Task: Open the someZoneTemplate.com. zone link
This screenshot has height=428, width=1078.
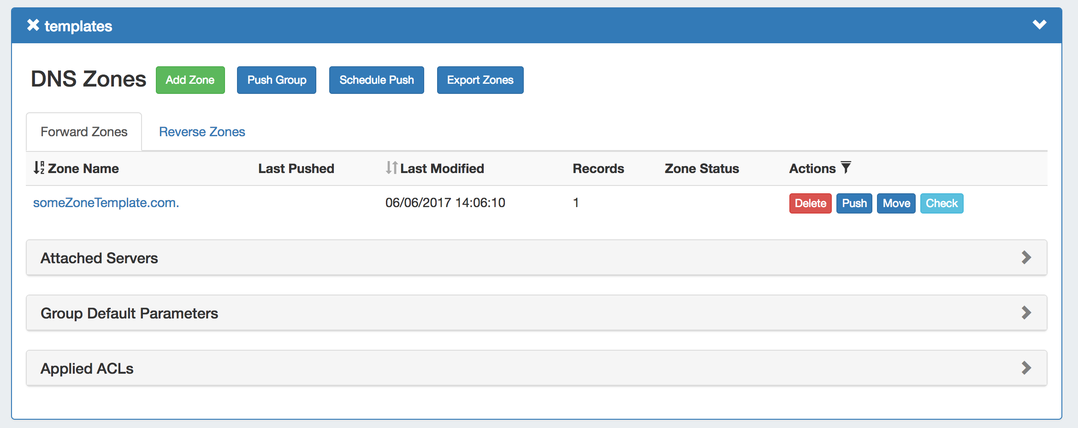Action: click(106, 203)
